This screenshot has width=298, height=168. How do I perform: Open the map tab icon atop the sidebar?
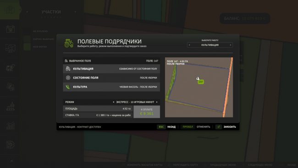click(10, 10)
